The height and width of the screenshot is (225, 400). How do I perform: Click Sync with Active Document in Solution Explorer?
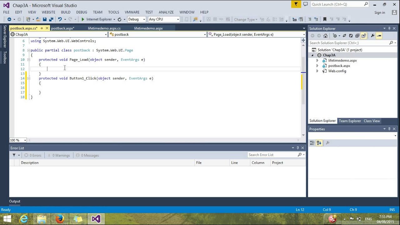(344, 36)
